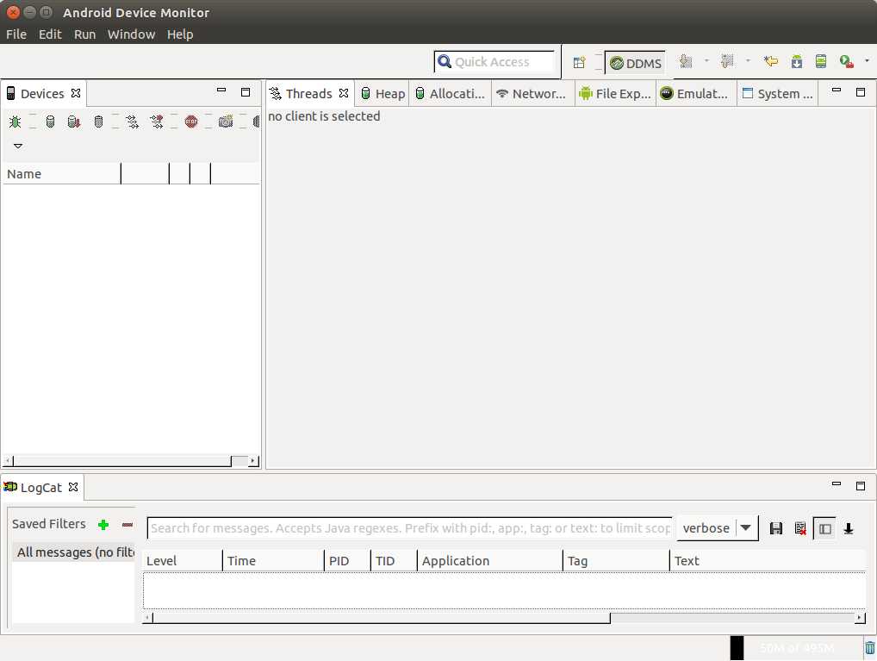This screenshot has height=661, width=877.
Task: Click the Dump HPROF file icon
Action: 74,122
